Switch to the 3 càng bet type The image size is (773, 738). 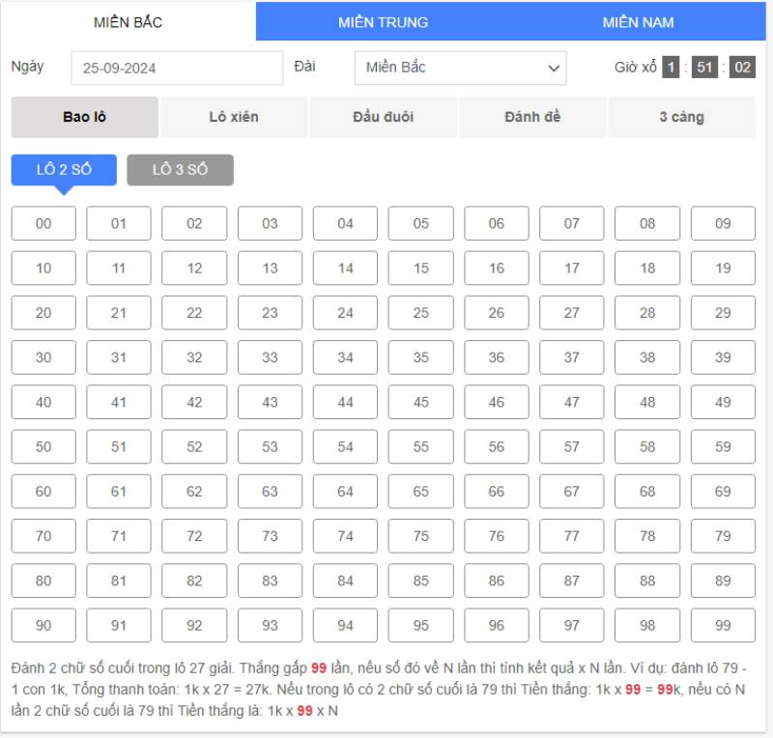(x=681, y=117)
